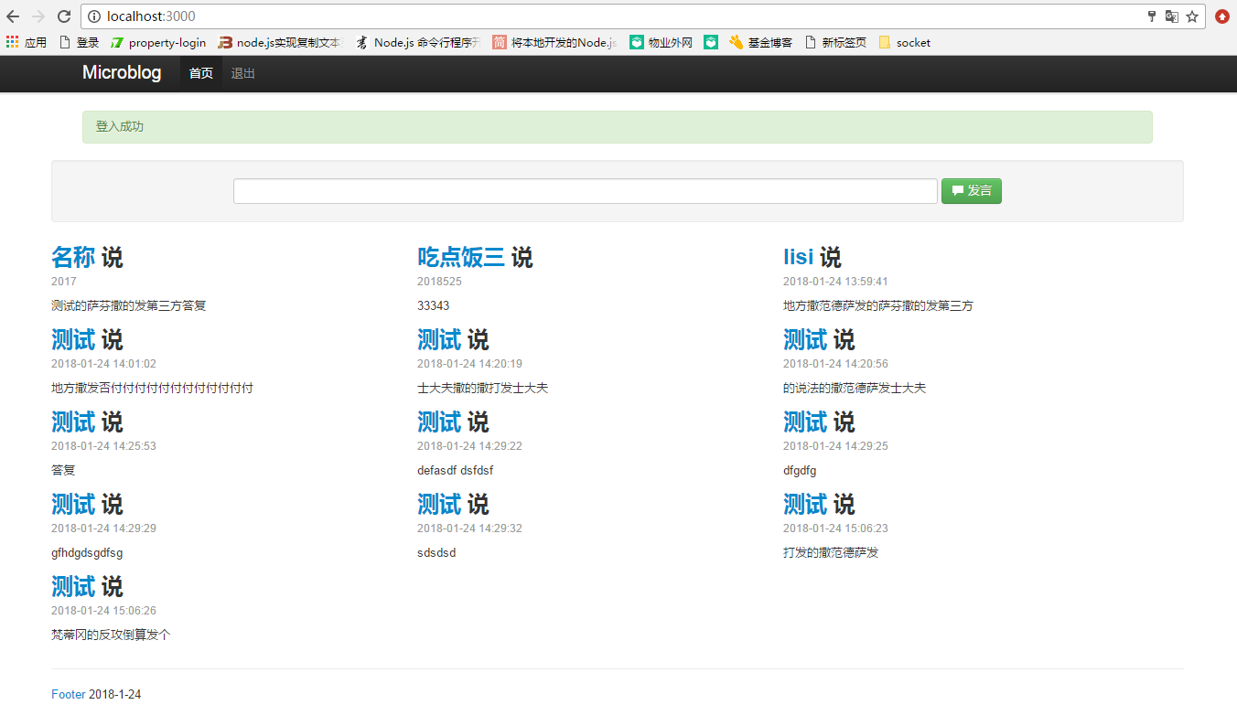
Task: Click the post text 测试的萨芬撒的发第三方答复
Action: pos(129,305)
